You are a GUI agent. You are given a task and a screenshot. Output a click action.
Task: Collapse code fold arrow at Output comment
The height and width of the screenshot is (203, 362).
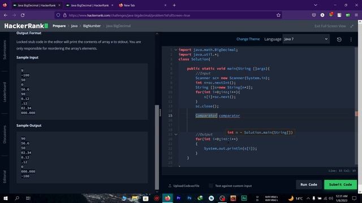pyautogui.click(x=176, y=134)
